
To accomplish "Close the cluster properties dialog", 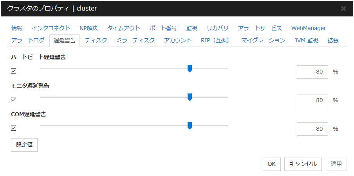I will 343,8.
